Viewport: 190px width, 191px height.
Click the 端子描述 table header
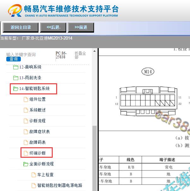point(167,160)
